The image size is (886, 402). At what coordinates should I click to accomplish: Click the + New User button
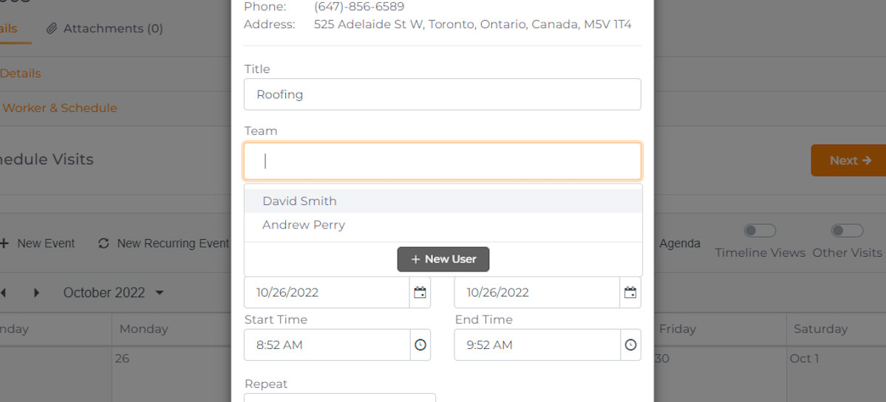click(x=443, y=260)
